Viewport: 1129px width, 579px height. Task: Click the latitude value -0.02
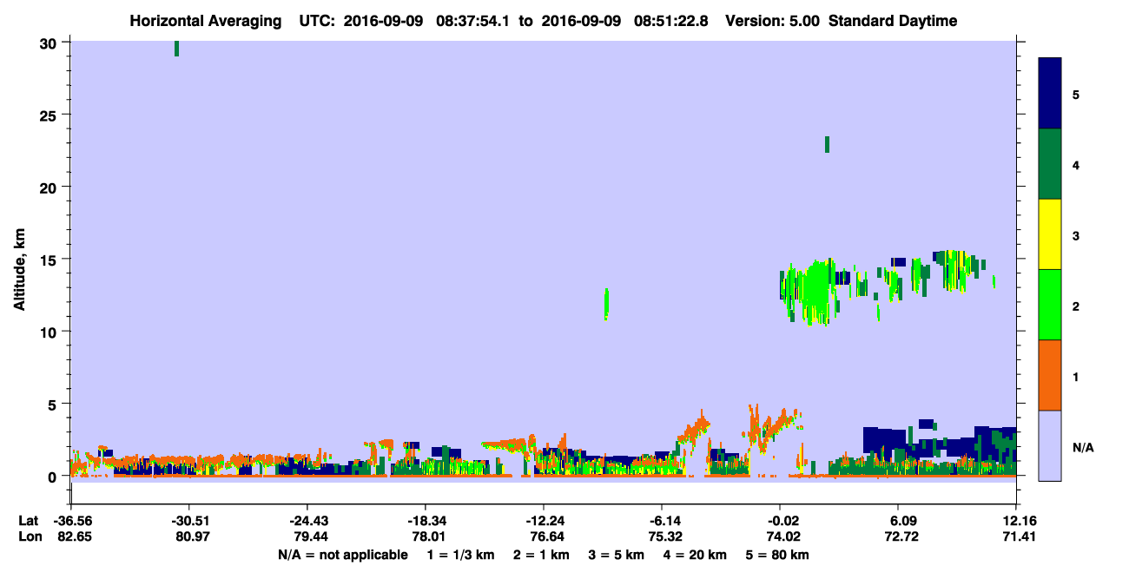[x=781, y=521]
